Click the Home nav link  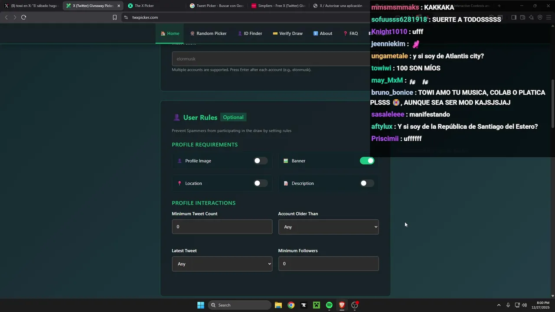coord(170,33)
